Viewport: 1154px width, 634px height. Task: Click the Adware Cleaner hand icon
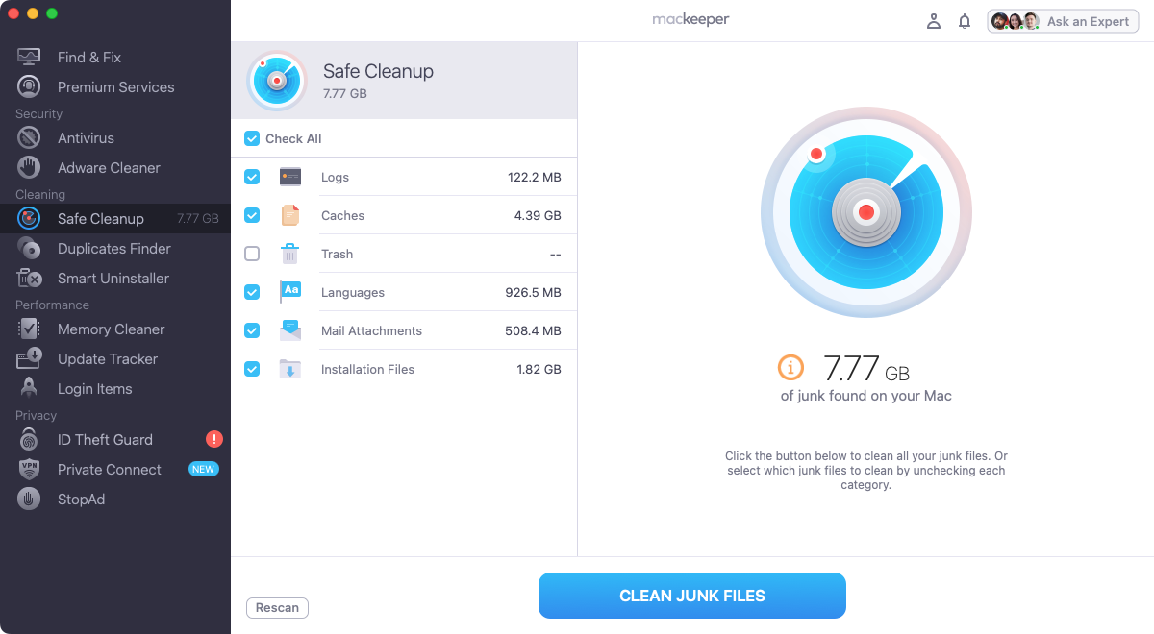[29, 167]
